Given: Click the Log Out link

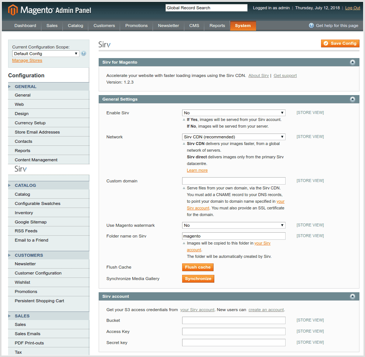Looking at the screenshot, I should point(352,8).
